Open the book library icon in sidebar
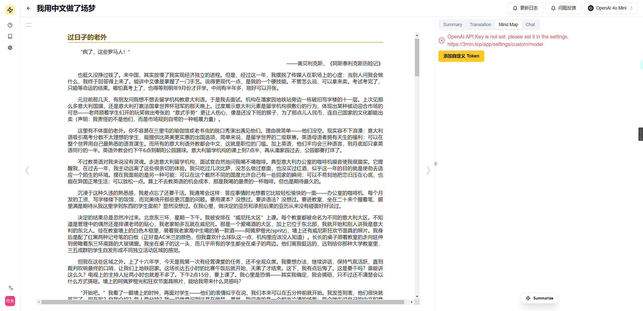The image size is (643, 311). point(10,36)
